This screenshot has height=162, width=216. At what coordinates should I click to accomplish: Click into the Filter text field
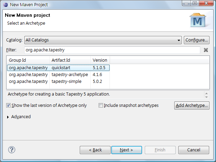pyautogui.click(x=112, y=50)
